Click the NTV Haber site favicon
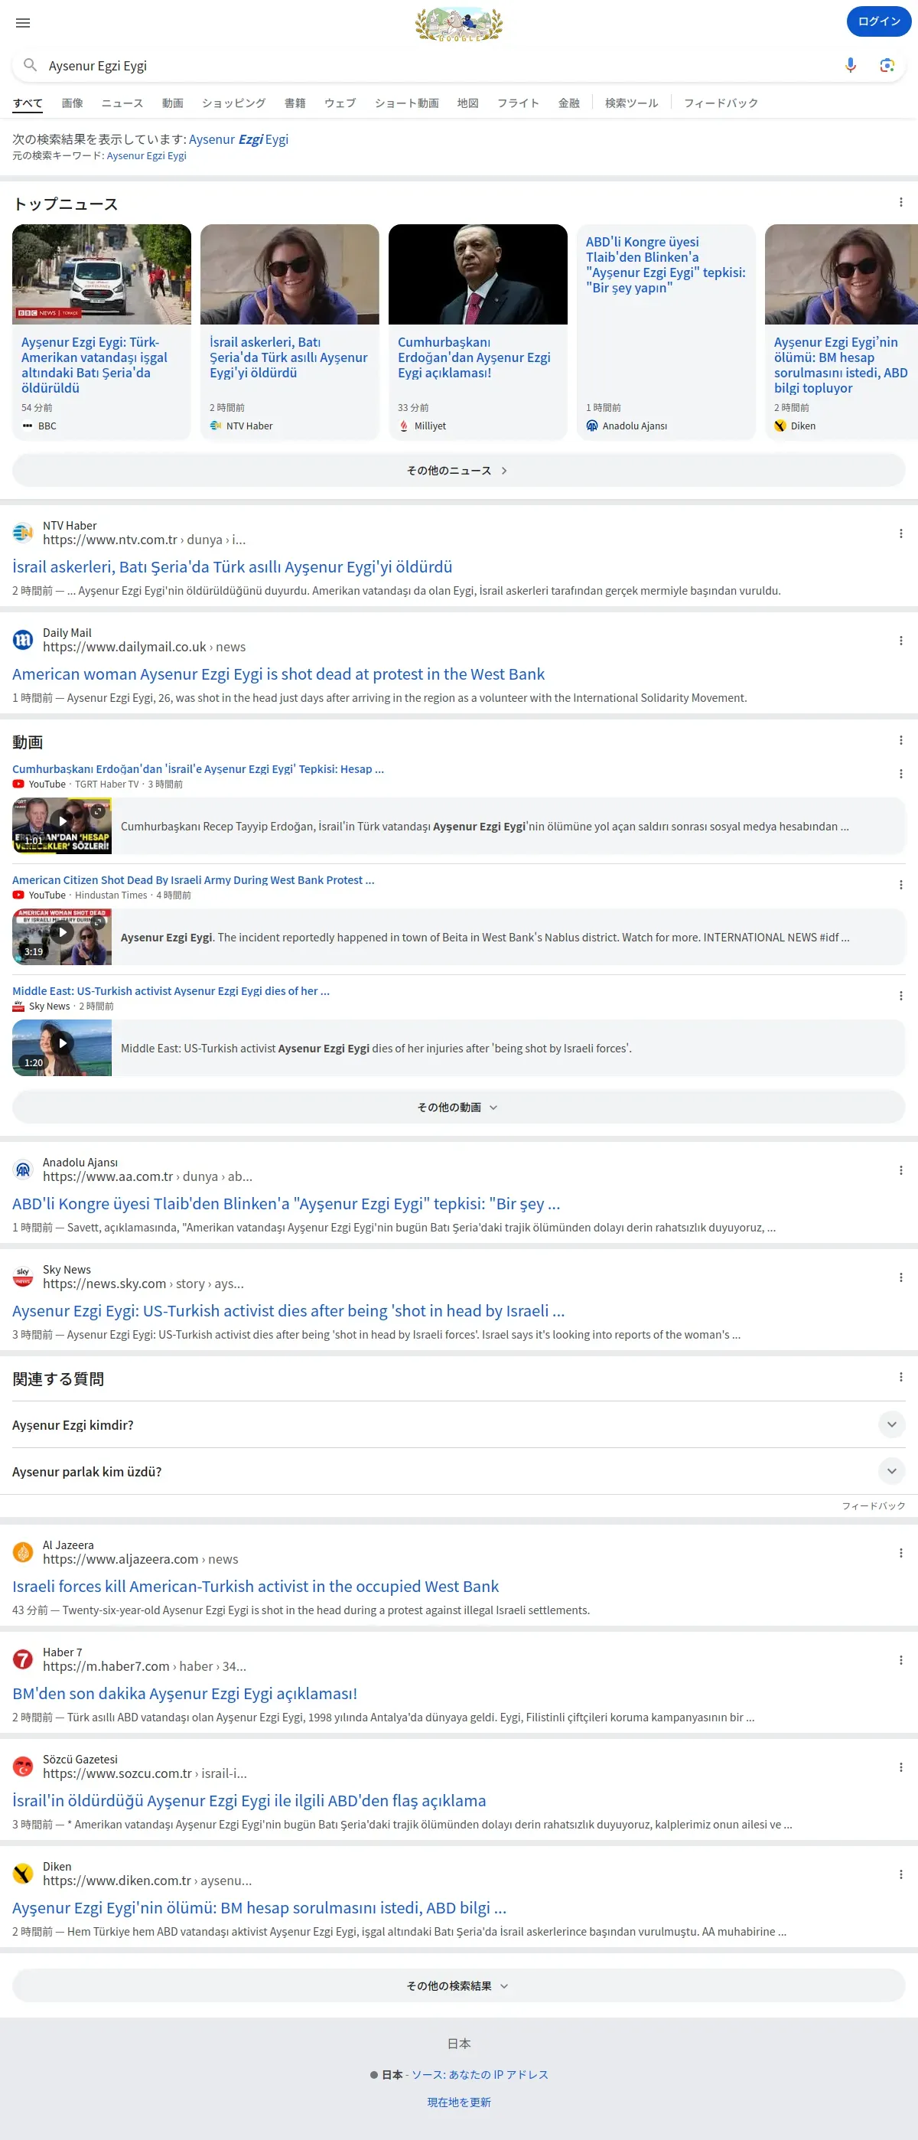Viewport: 918px width, 2140px height. [23, 533]
